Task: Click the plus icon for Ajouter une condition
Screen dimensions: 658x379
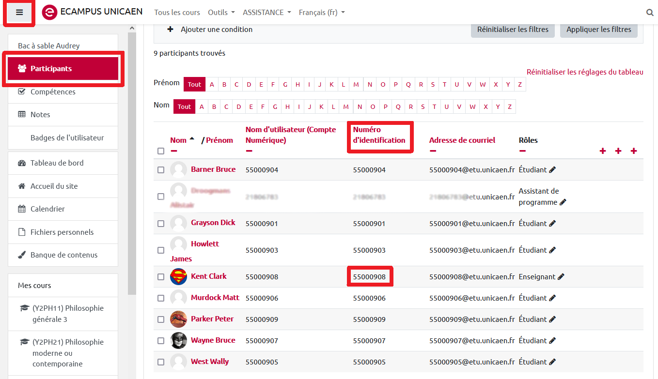Action: tap(170, 30)
